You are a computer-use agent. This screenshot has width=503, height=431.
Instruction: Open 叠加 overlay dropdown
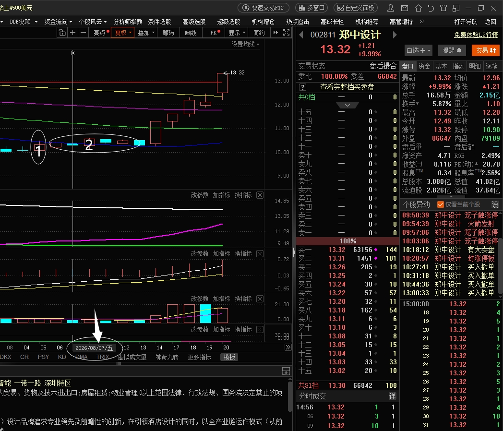tap(146, 33)
